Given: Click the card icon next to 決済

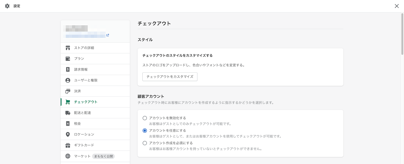Looking at the screenshot, I should click(68, 91).
